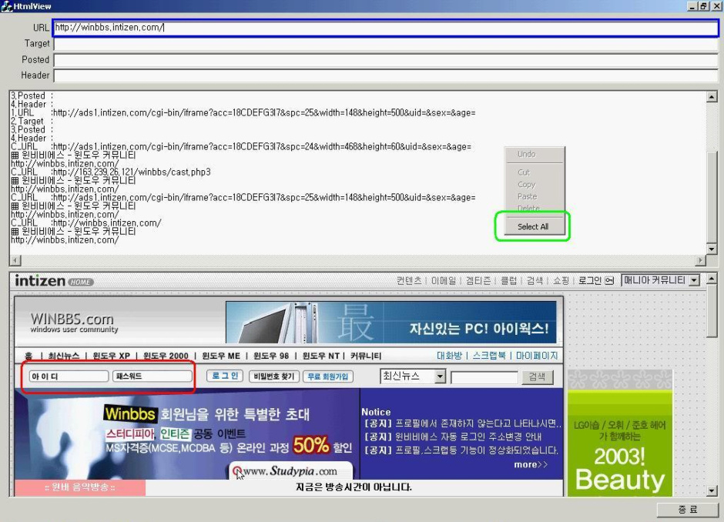Open the notice about 프로필, 스크랩등 기능이 정상화
Screen dimensions: 724x522
[461, 450]
